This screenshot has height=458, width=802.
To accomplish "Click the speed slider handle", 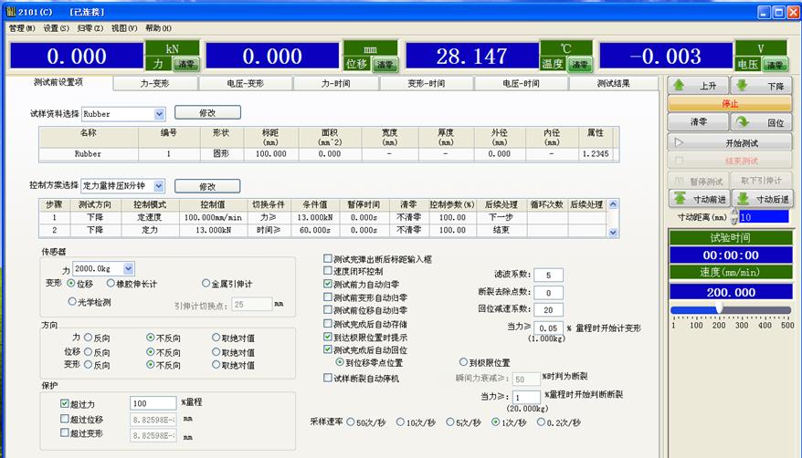I will pyautogui.click(x=719, y=309).
